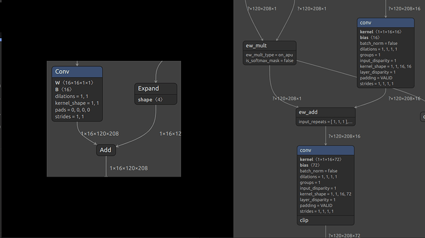This screenshot has width=425, height=238.
Task: Click kernel_shape = 1, 1, 16, 16 attribute
Action: pyautogui.click(x=386, y=66)
